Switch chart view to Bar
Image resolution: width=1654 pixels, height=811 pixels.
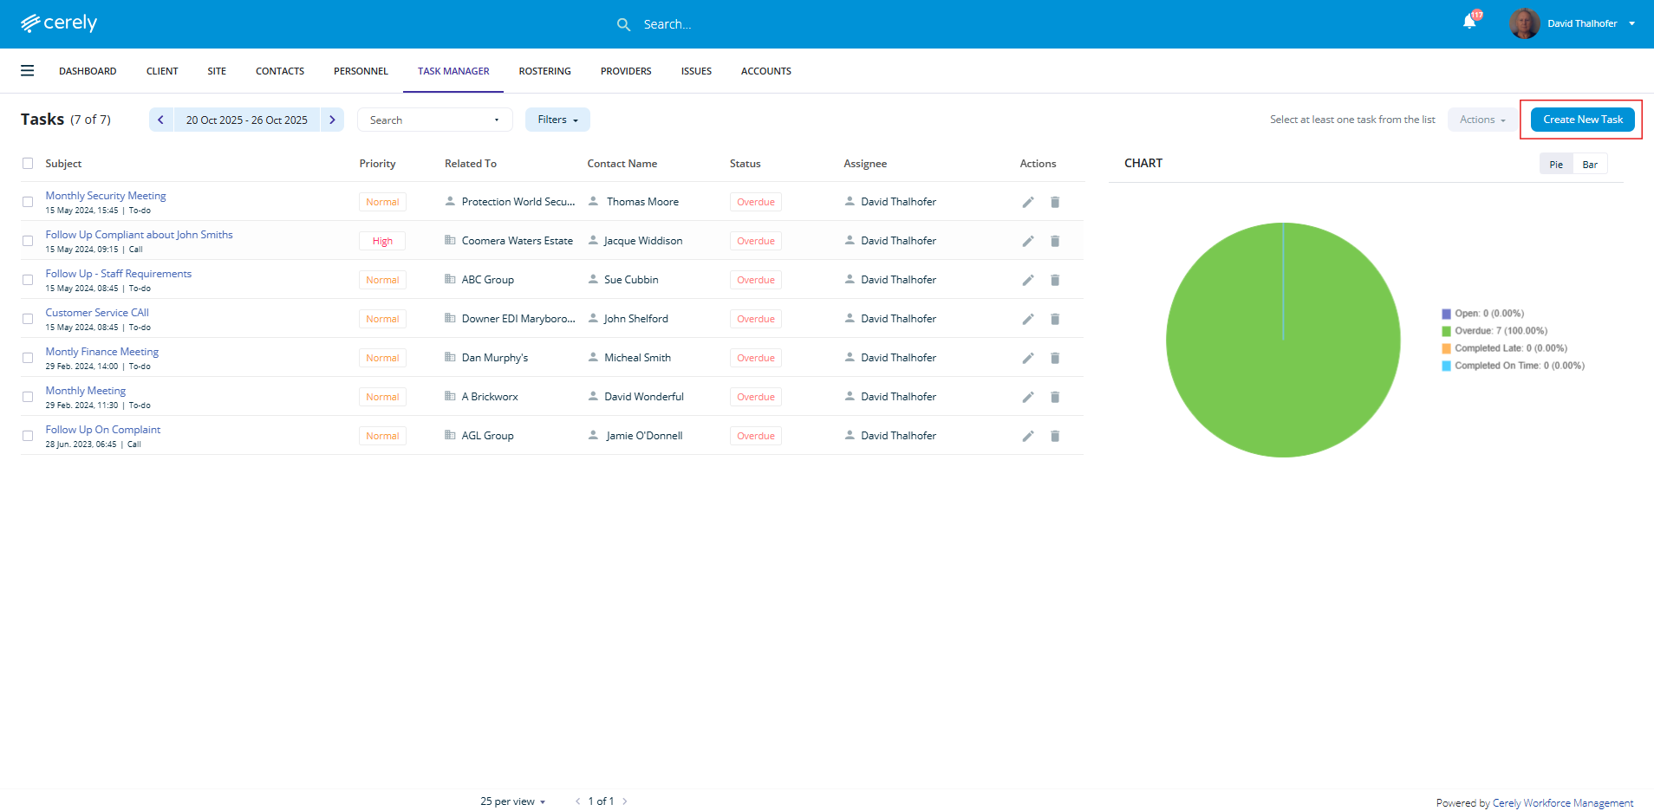pos(1590,165)
